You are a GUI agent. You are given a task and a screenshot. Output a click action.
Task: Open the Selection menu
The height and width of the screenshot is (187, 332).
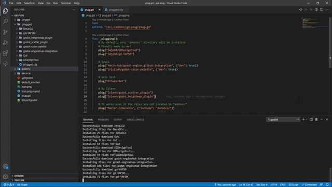29,3
